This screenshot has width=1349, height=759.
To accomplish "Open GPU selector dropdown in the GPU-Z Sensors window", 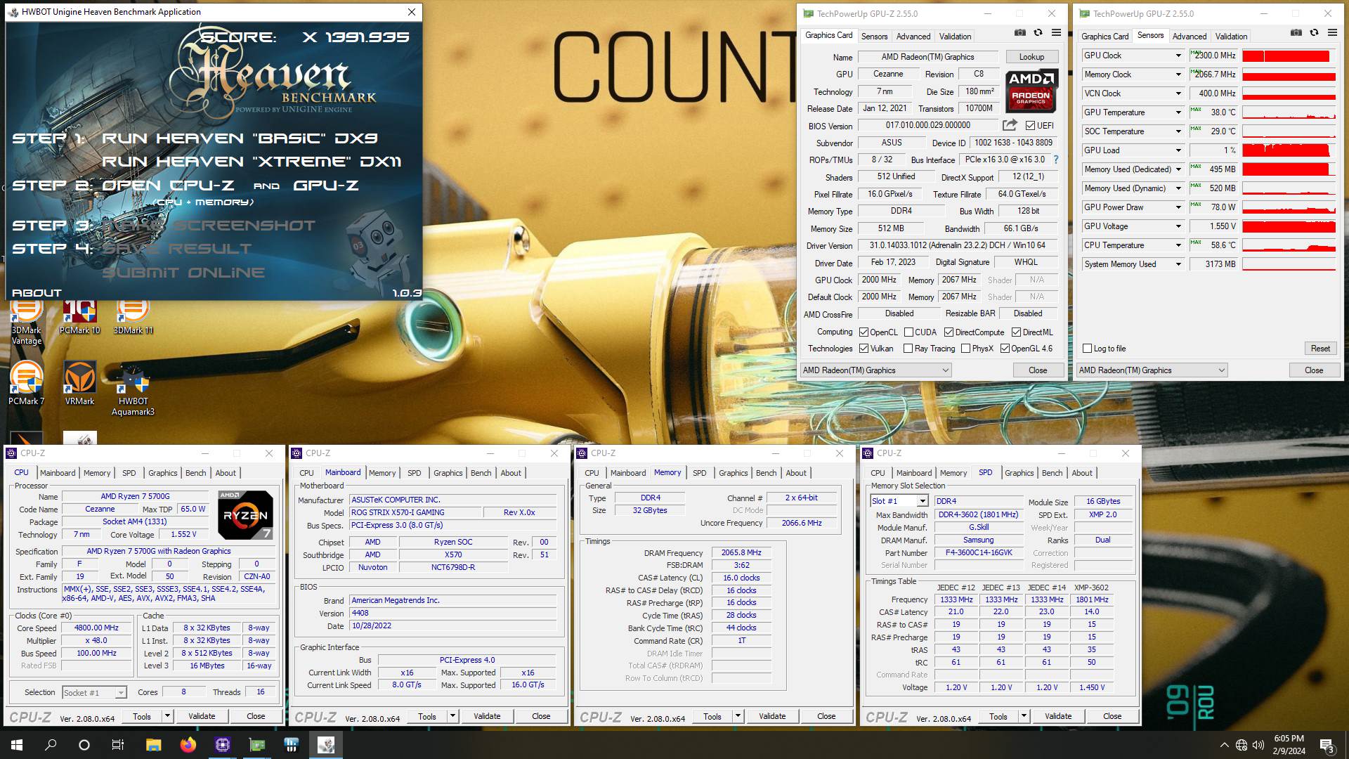I will coord(1152,370).
